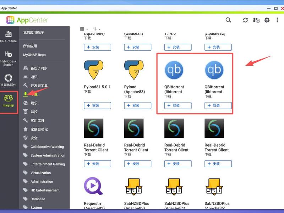Open 我的应用程序 in sidebar
Viewport: 284px width, 213px height.
[33, 32]
